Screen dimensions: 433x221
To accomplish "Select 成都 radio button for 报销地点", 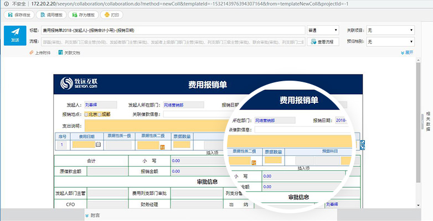I will pos(99,114).
